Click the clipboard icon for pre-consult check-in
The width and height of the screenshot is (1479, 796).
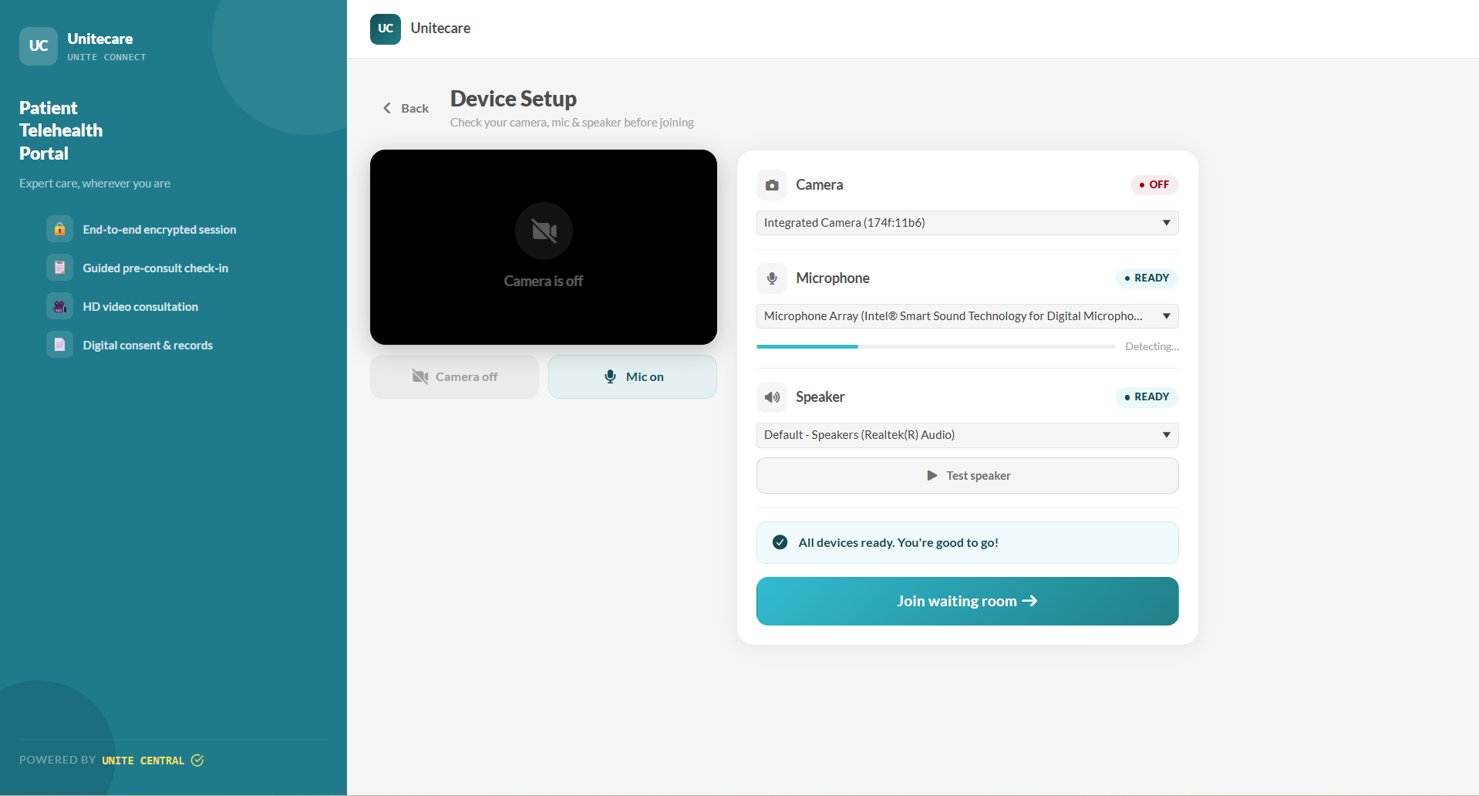tap(59, 268)
